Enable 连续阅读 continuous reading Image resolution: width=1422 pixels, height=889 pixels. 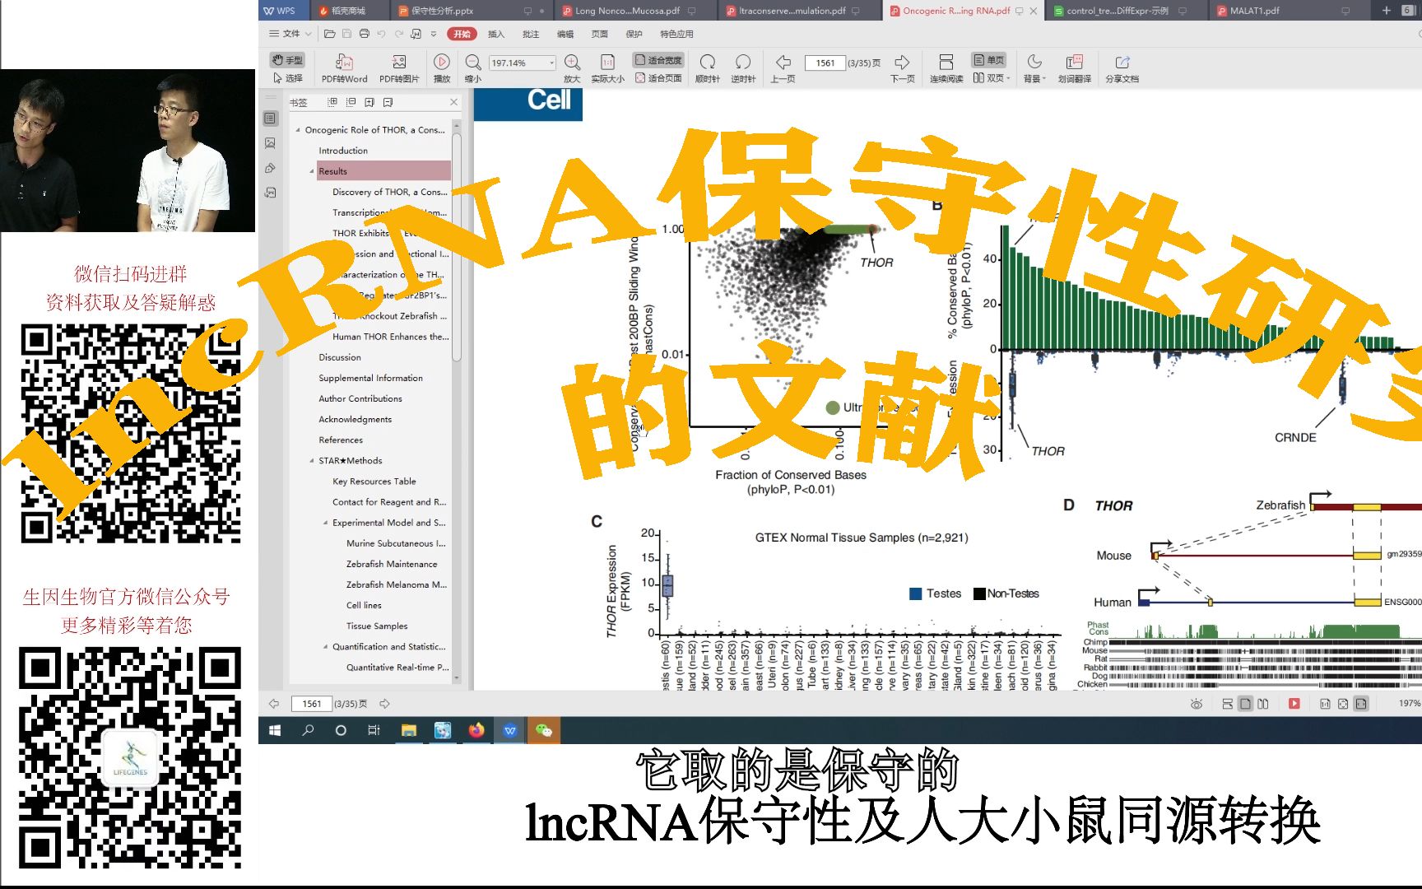[x=946, y=69]
